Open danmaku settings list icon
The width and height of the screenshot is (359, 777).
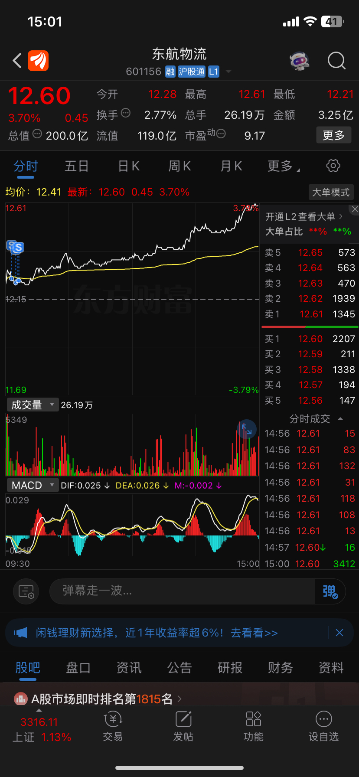(26, 591)
